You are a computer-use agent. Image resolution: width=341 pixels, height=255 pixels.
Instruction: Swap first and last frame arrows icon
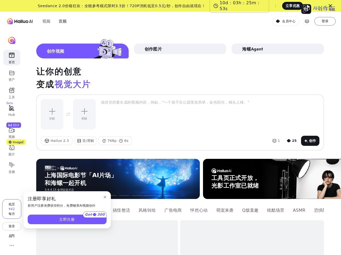pos(68,114)
